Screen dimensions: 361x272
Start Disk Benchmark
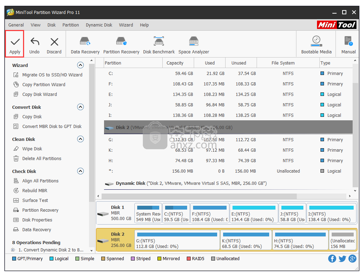tap(159, 45)
